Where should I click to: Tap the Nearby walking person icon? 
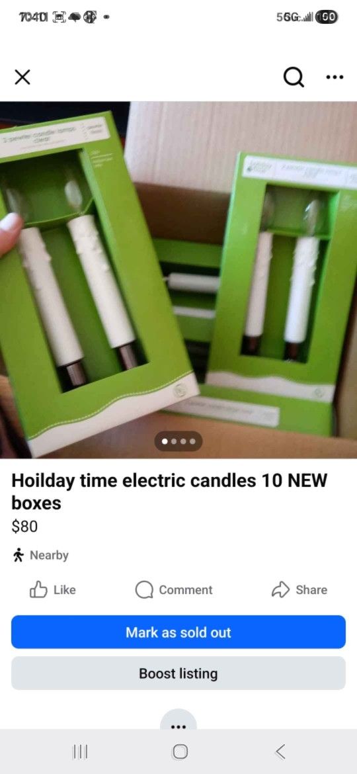click(x=19, y=555)
